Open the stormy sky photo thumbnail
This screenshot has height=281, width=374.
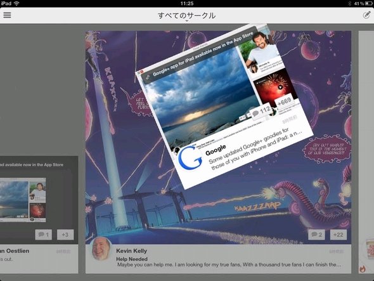(200, 96)
